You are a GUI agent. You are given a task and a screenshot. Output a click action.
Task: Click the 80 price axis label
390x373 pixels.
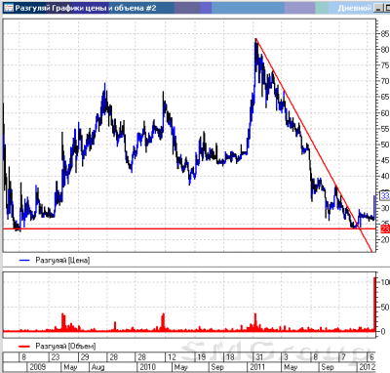(x=385, y=49)
